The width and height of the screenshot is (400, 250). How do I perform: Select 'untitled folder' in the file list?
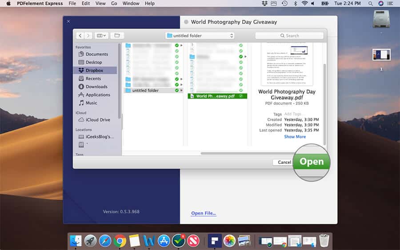click(153, 91)
